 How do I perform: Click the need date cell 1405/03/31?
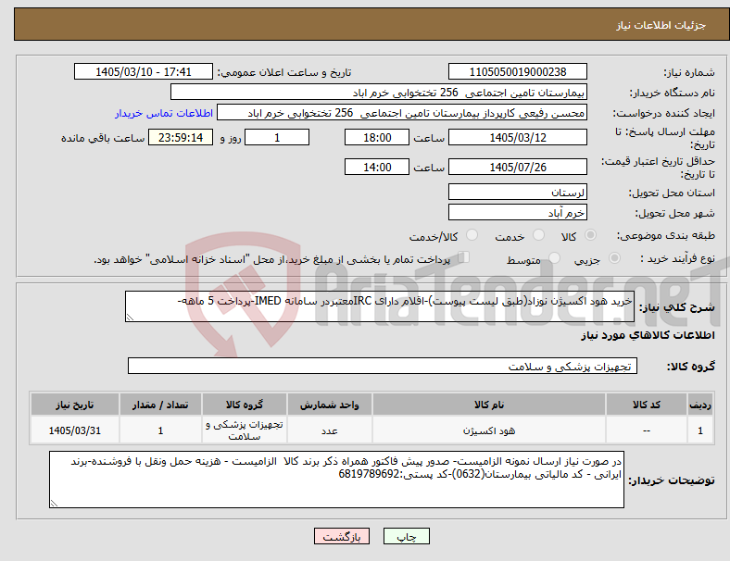[74, 430]
